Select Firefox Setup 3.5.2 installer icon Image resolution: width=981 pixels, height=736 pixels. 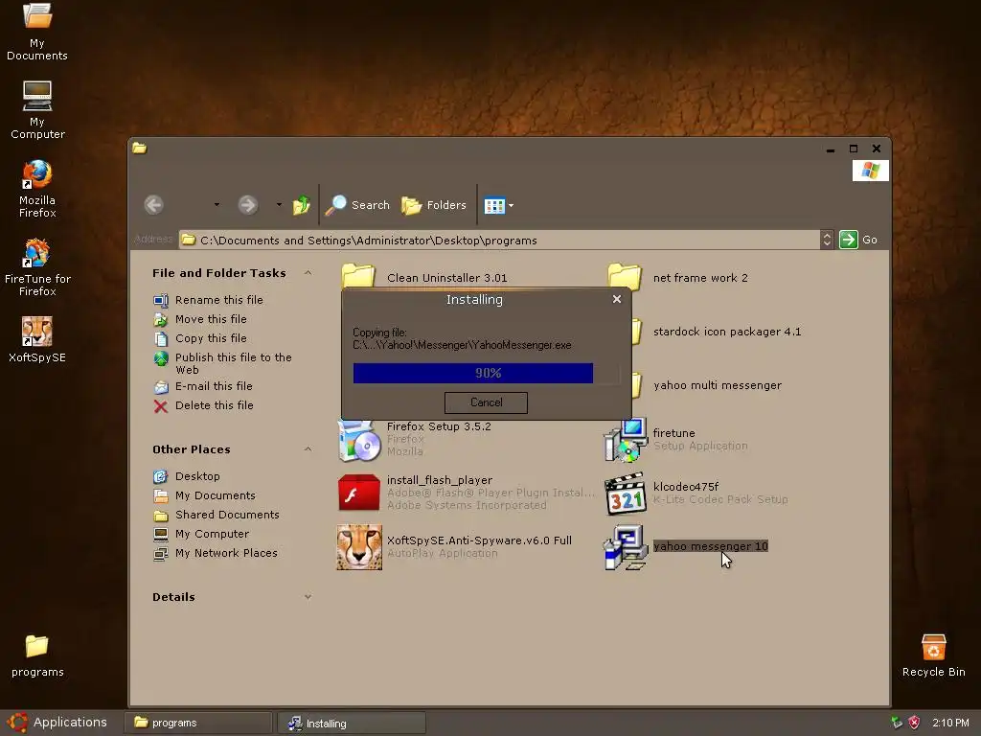[359, 441]
